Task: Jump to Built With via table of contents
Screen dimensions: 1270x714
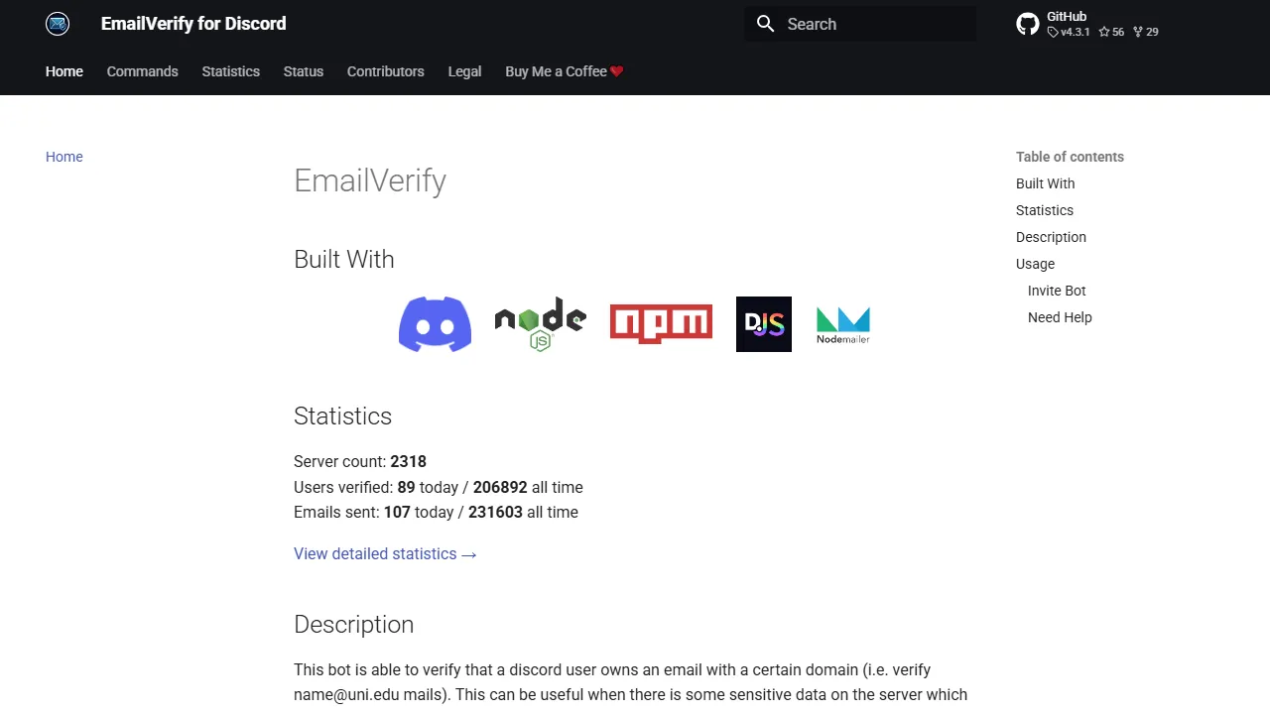Action: pos(1045,183)
